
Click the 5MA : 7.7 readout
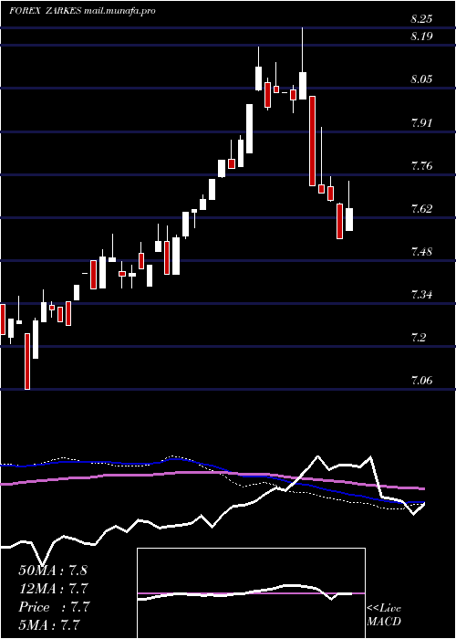(x=49, y=624)
